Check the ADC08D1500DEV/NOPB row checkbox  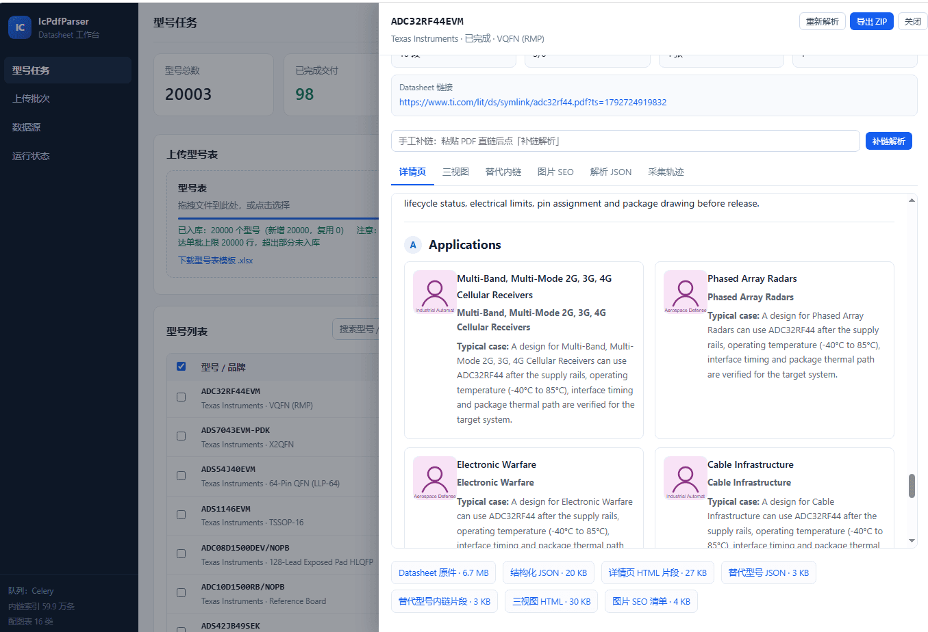(181, 554)
